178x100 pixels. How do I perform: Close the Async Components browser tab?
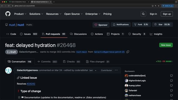tap(28, 2)
